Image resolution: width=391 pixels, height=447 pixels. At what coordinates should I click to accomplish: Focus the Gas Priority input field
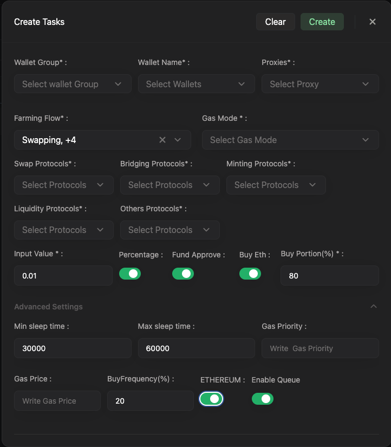pos(320,348)
